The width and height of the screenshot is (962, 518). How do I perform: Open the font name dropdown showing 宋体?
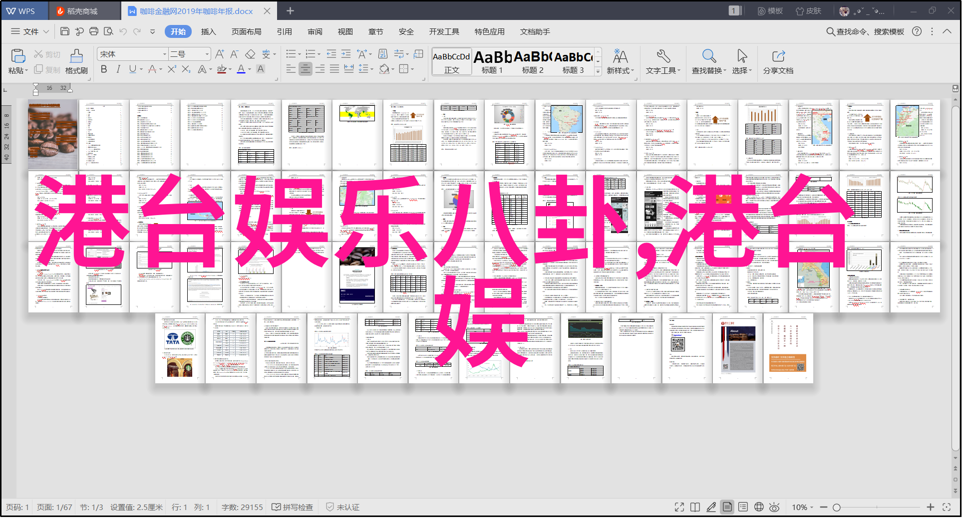pyautogui.click(x=133, y=54)
